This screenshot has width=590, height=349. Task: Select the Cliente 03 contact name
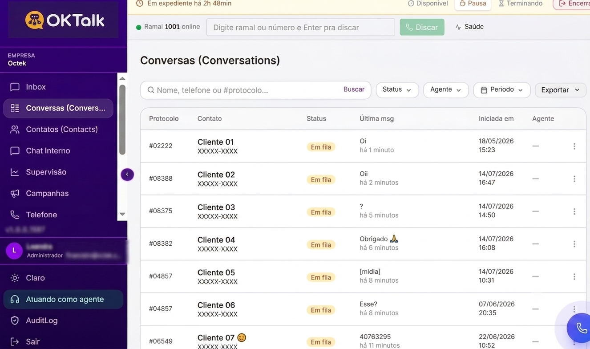[216, 207]
